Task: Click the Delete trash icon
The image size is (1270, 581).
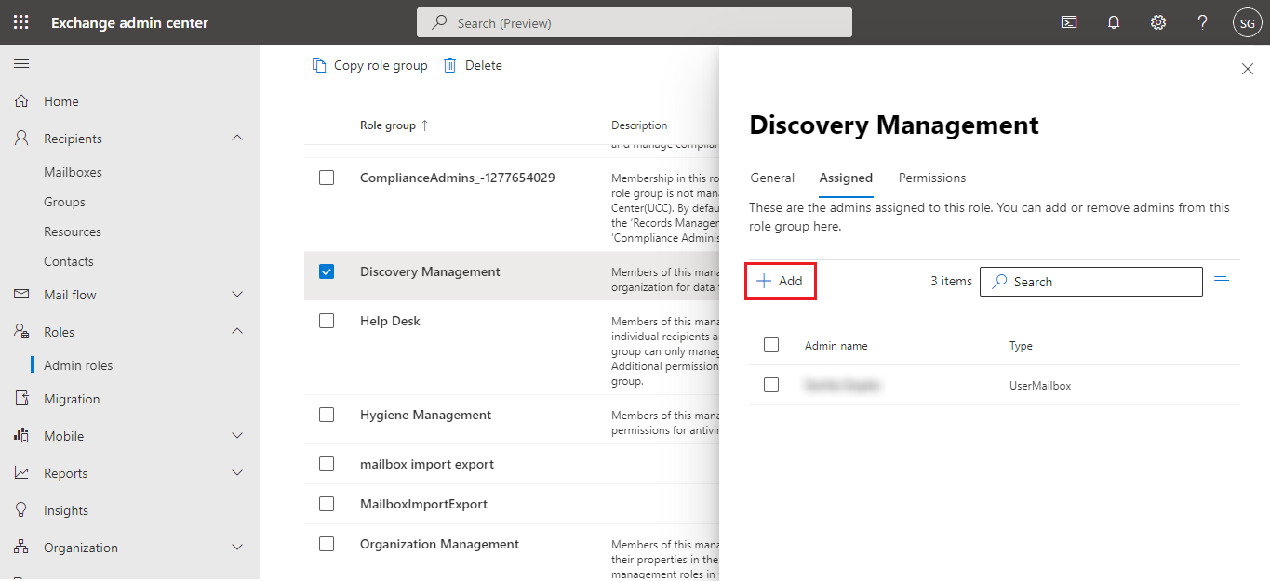Action: pos(450,65)
